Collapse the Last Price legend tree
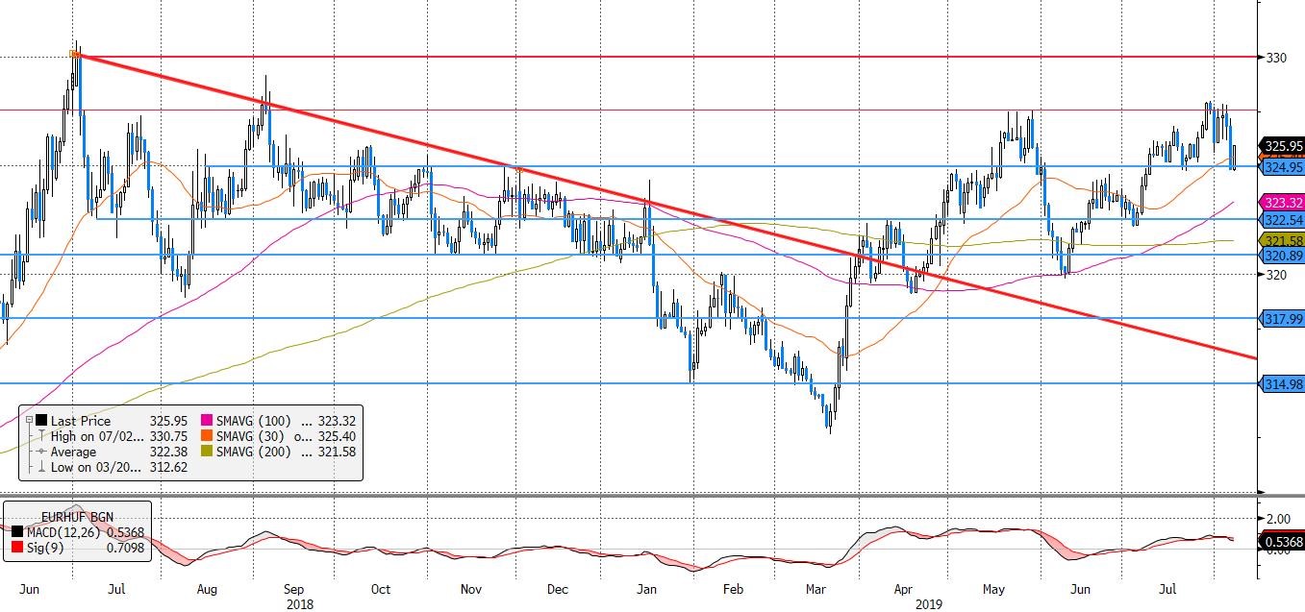The width and height of the screenshot is (1305, 612). (x=29, y=421)
